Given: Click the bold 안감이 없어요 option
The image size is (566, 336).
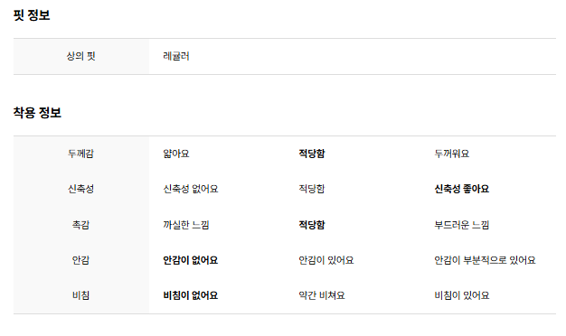Looking at the screenshot, I should coord(191,260).
